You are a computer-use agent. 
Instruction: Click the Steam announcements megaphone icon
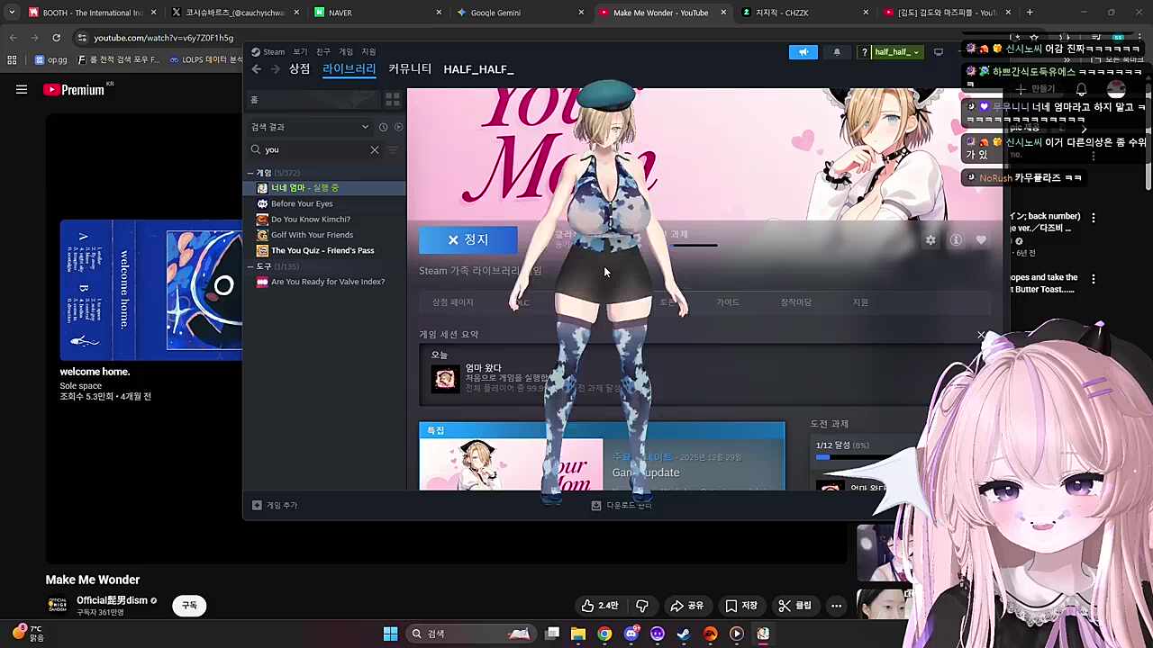pyautogui.click(x=803, y=52)
